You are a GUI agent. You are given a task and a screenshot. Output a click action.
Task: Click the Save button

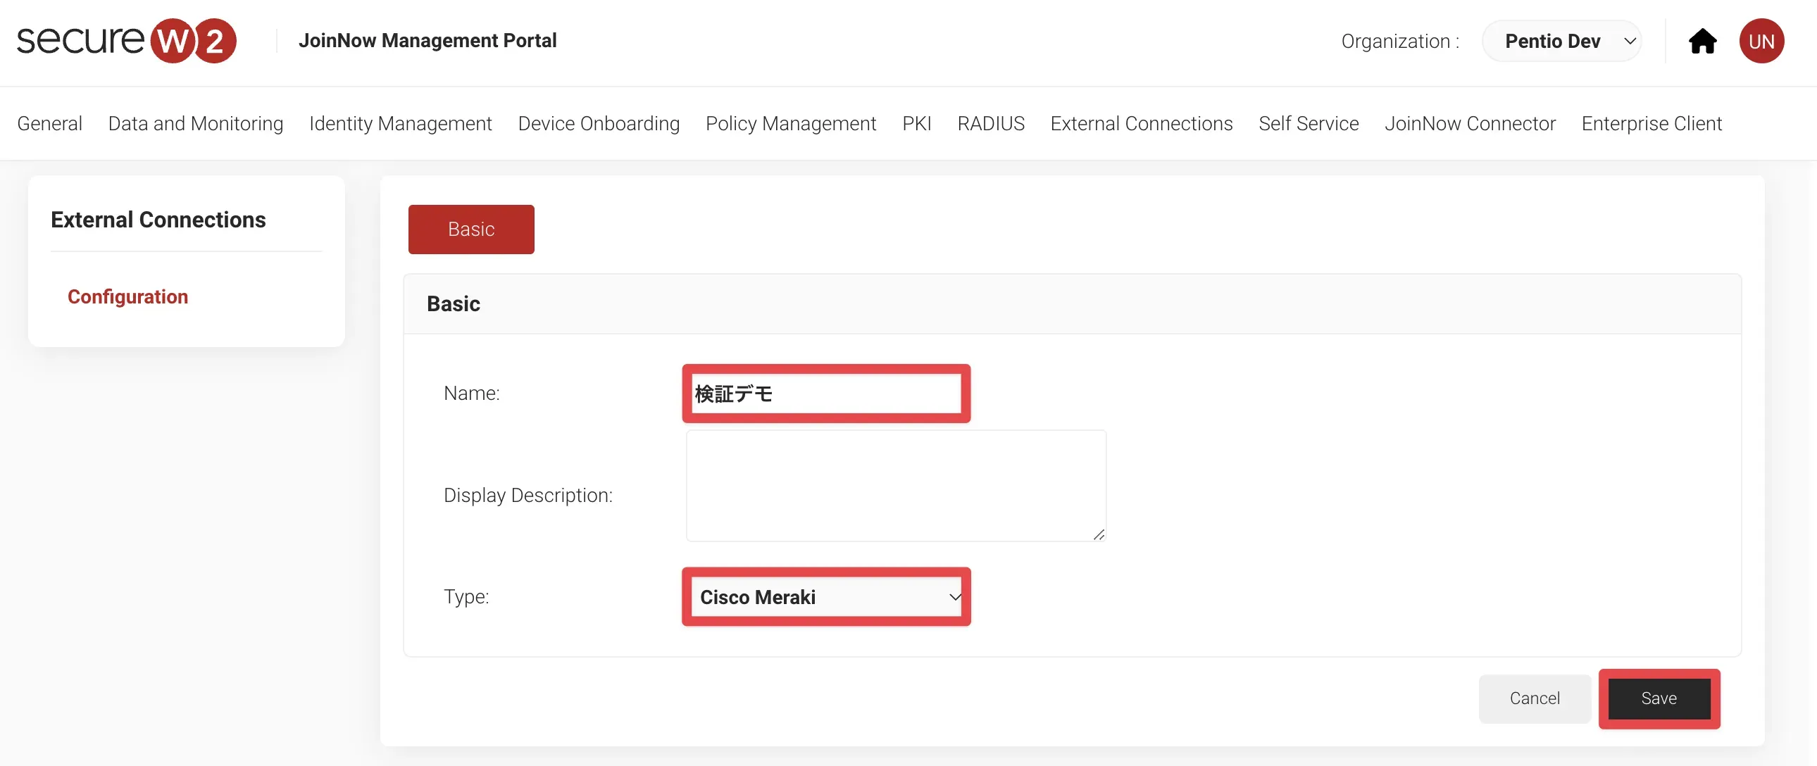[x=1659, y=698]
